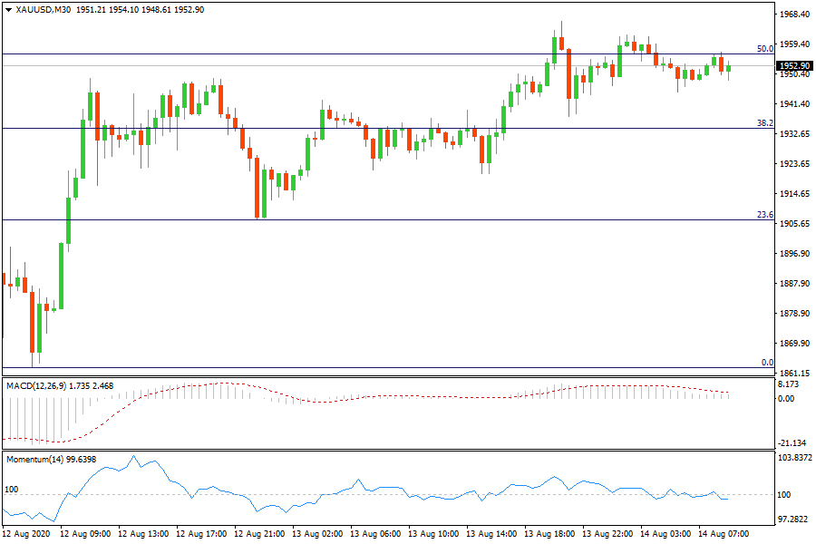Click the 0.0 Fibonacci level label
The height and width of the screenshot is (544, 816).
[766, 363]
